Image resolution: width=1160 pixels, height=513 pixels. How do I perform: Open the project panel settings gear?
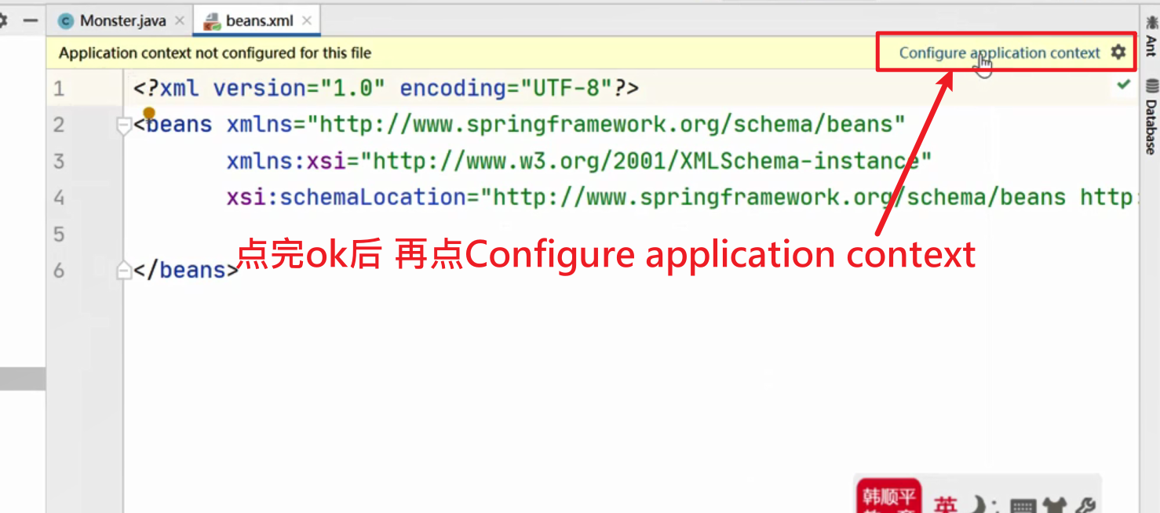click(x=2, y=20)
